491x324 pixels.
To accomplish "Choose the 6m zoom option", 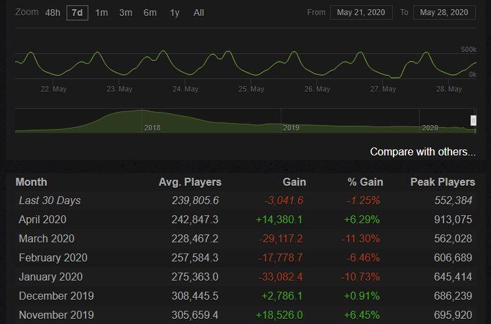I will tap(150, 13).
